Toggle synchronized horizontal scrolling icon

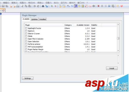63,6
